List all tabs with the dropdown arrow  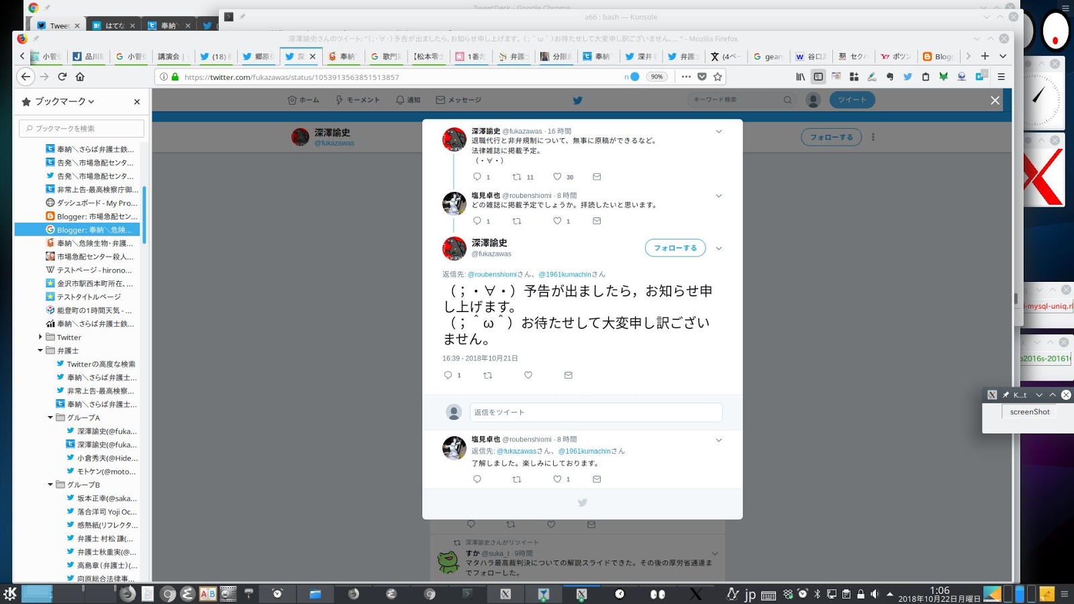(x=1003, y=56)
